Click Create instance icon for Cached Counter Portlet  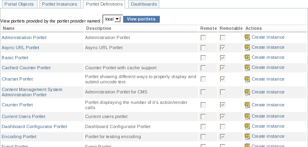coord(247,67)
